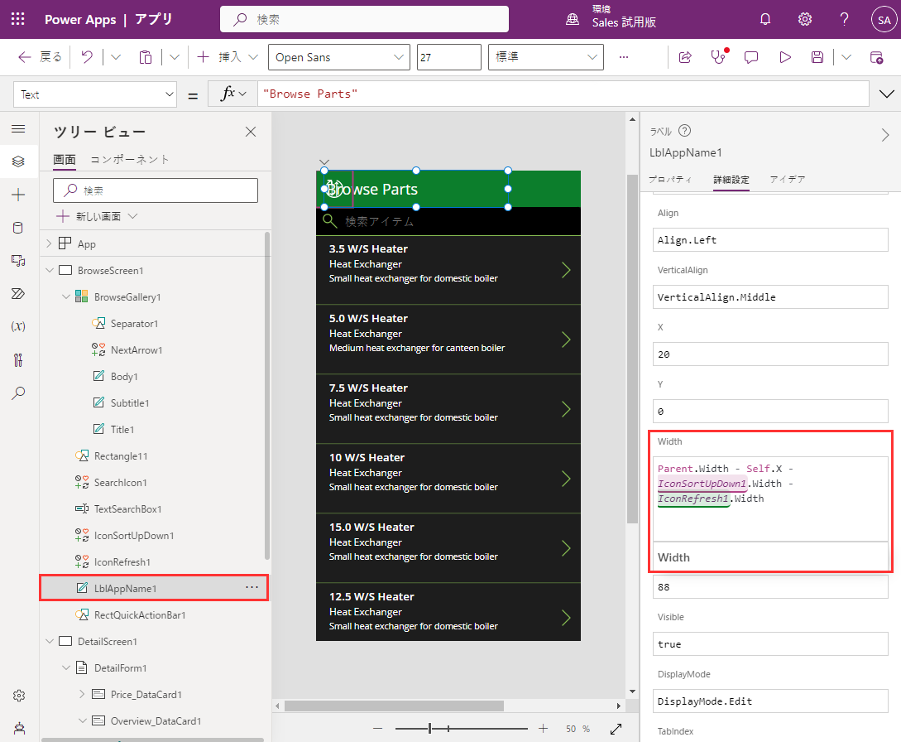
Task: Click the tree view search box
Action: (x=156, y=190)
